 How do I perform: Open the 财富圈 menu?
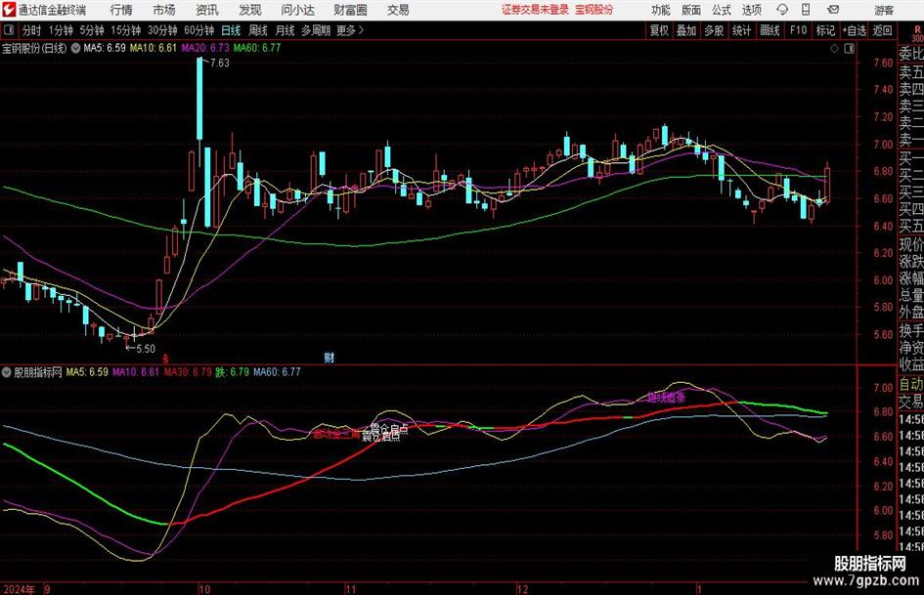pos(350,10)
